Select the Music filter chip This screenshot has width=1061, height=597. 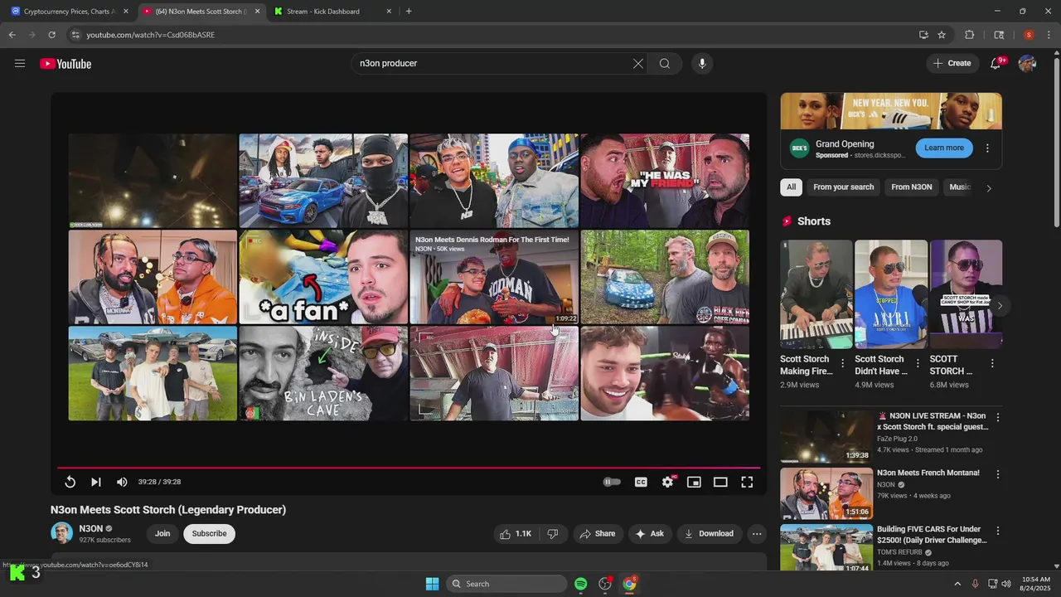click(960, 187)
